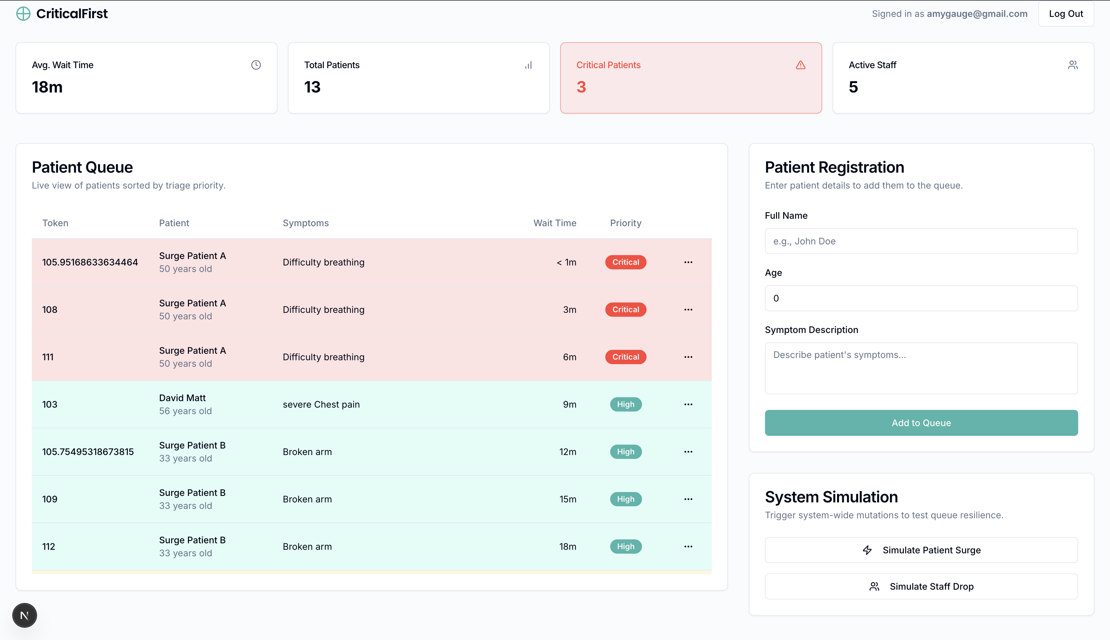Click the lightning icon in Simulate Patient Surge

(867, 550)
